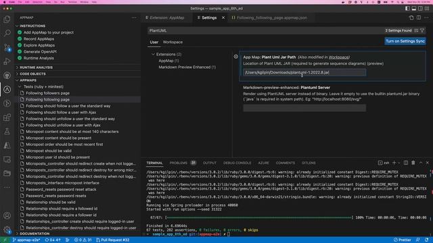Kill the terminal with trash icon
Screen dimensions: 433x243
[x=413, y=163]
